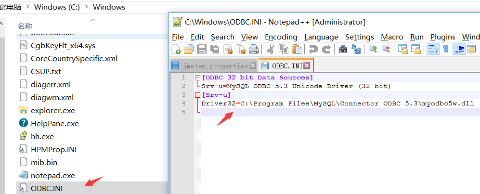Click the Copy toolbar icon

click(284, 49)
